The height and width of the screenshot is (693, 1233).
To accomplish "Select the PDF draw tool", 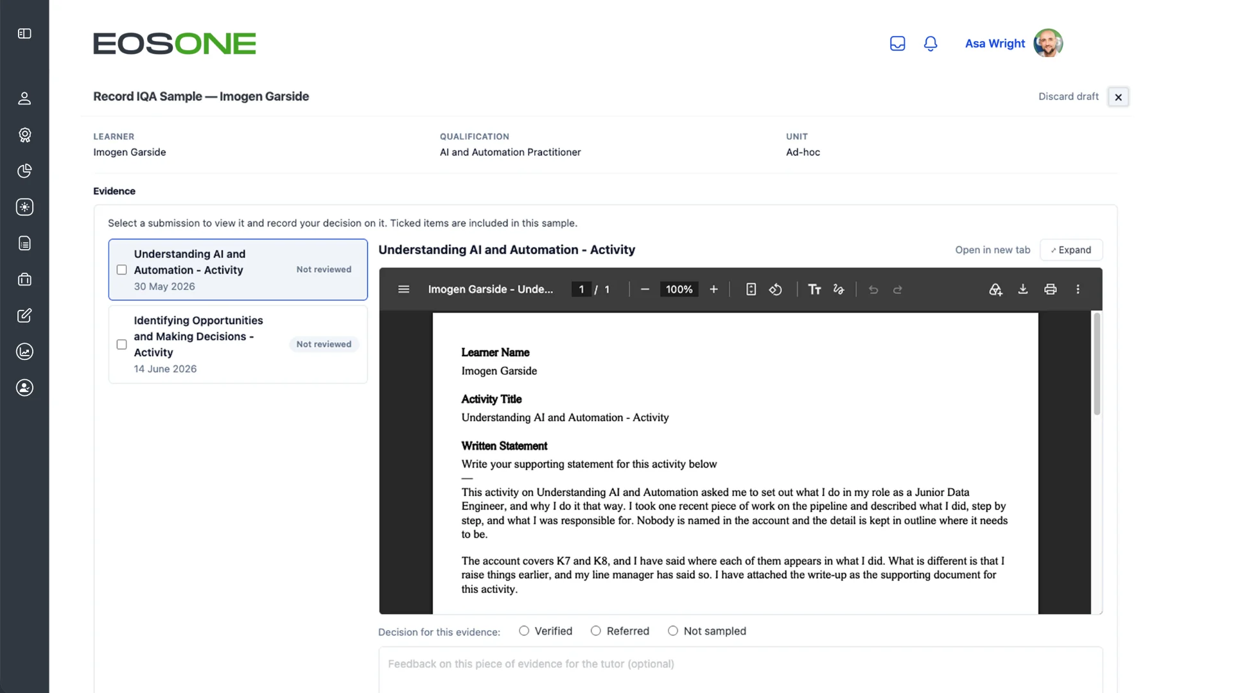I will tap(839, 289).
